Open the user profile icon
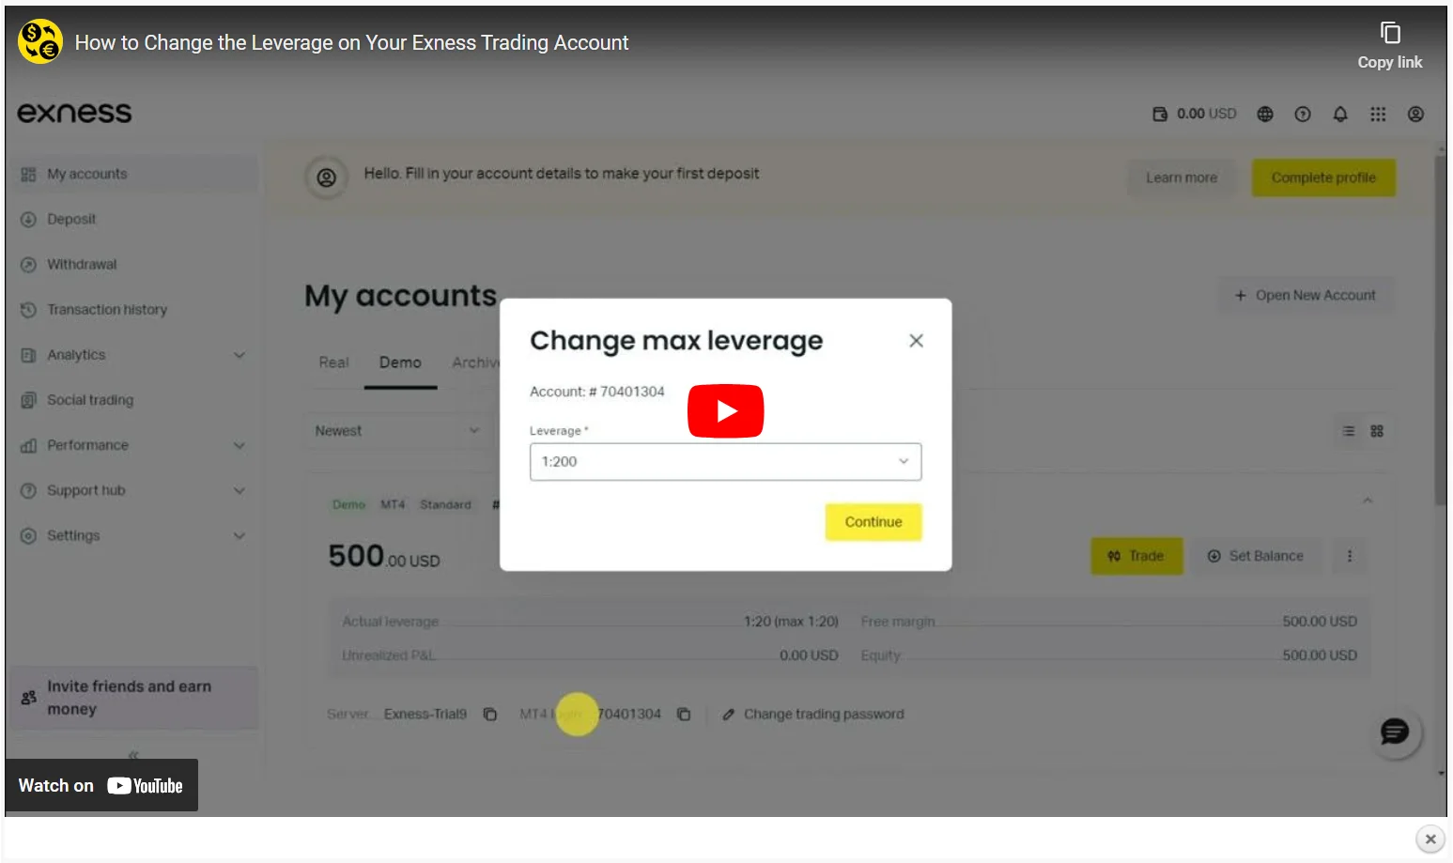Viewport: 1453px width, 863px height. [x=1415, y=114]
